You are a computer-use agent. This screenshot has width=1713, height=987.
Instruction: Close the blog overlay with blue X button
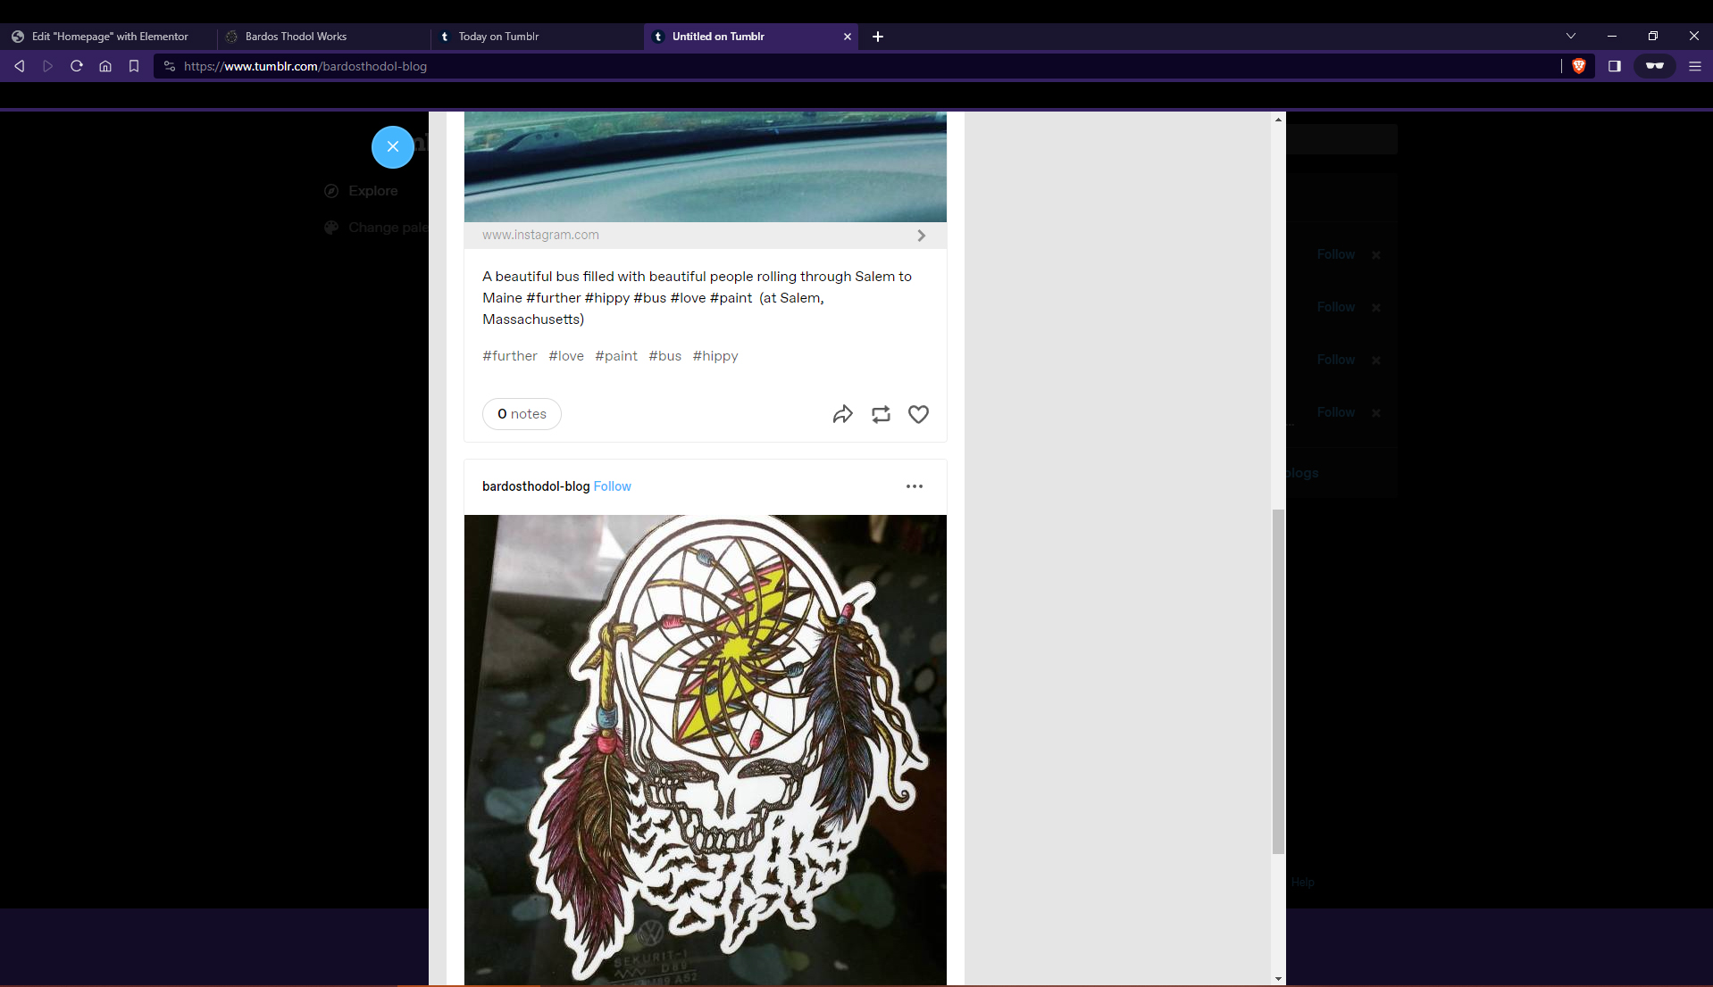pyautogui.click(x=392, y=147)
